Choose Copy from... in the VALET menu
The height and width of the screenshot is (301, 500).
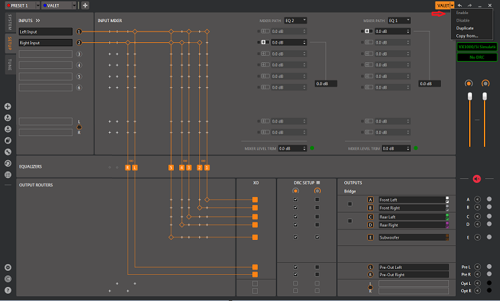[x=467, y=36]
